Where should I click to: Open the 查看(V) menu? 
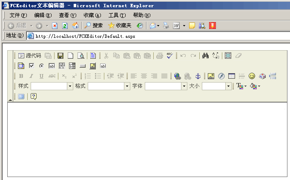point(68,15)
